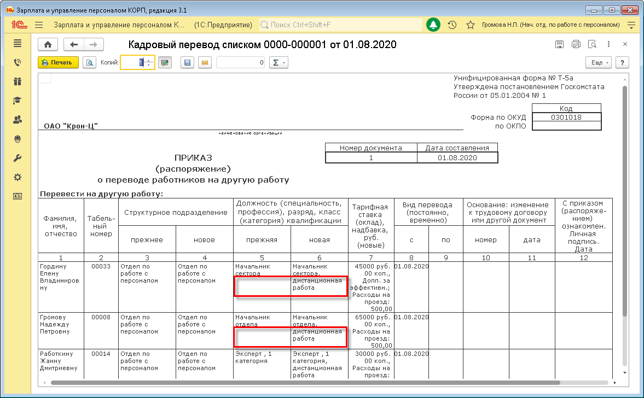The image size is (644, 398).
Task: Open the sections menu at top of sidebar
Action: 18,43
